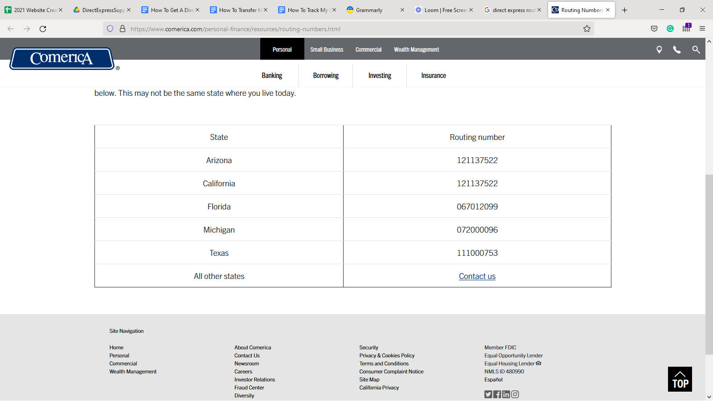
Task: Select the Texas routing number 111000753
Action: tap(477, 253)
